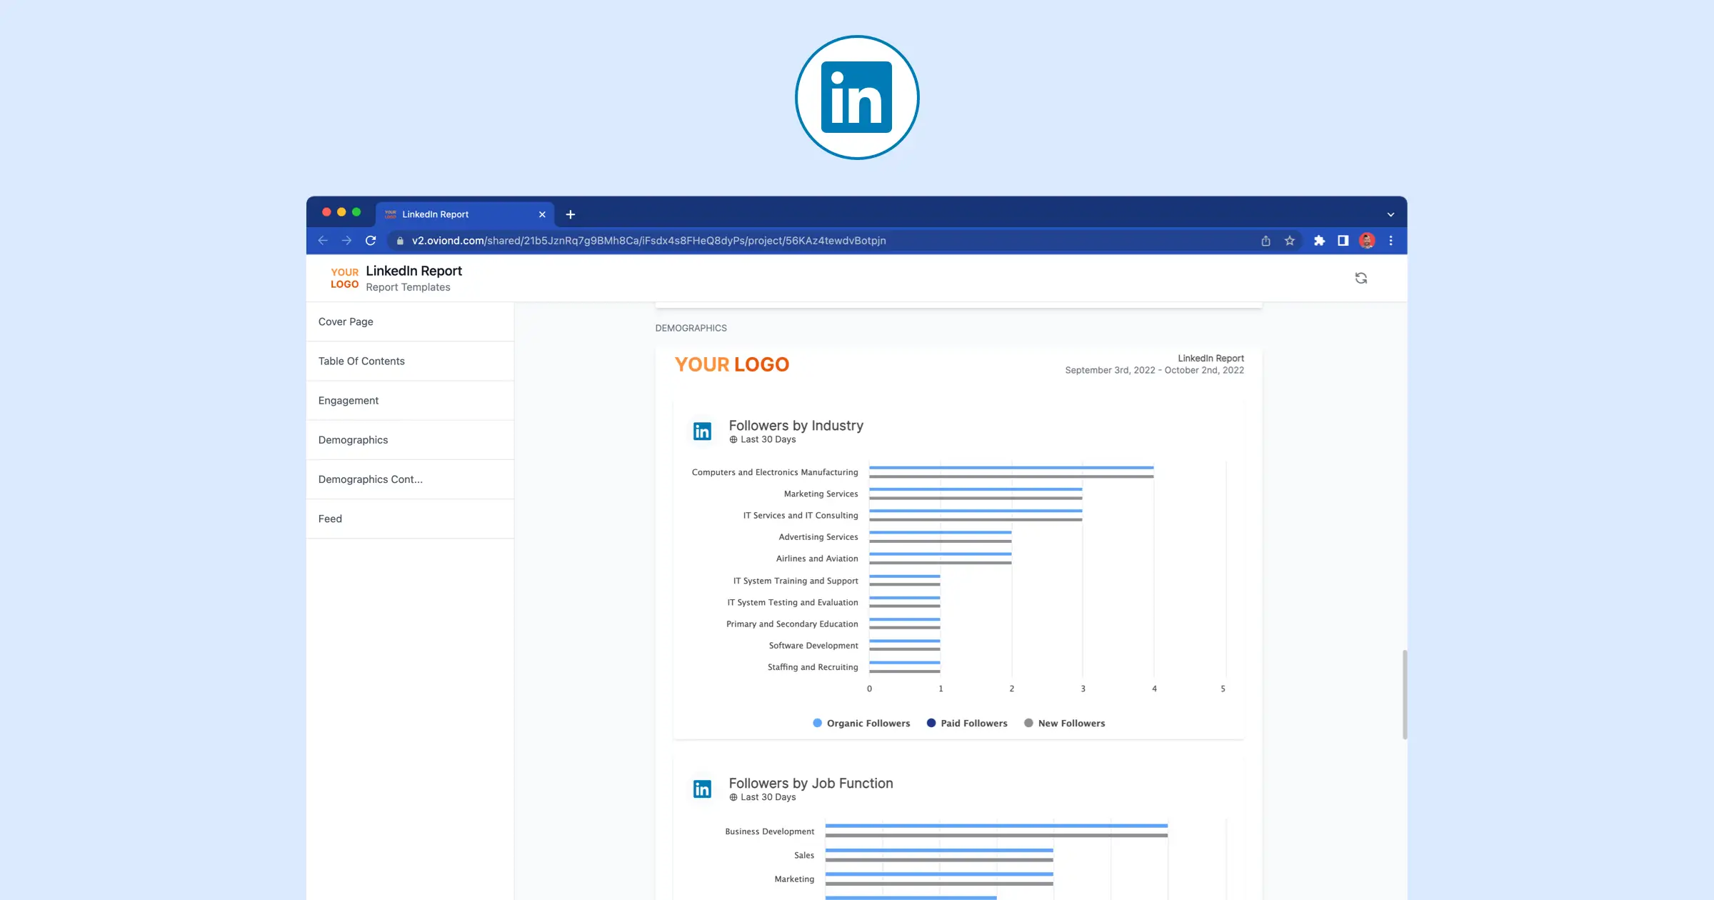Open the Feed section
This screenshot has width=1714, height=900.
410,518
